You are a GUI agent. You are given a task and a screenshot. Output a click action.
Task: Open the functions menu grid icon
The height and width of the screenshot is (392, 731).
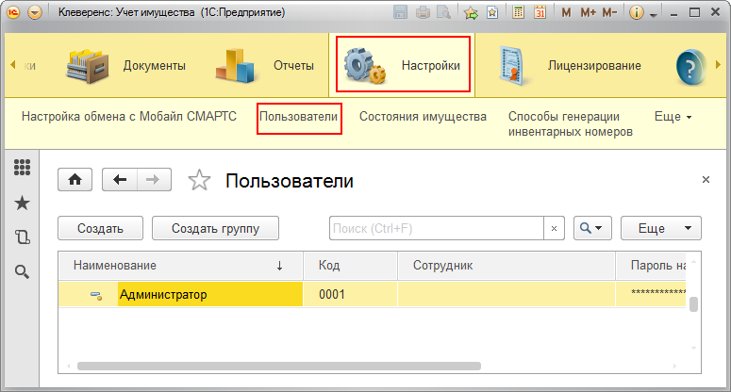click(x=22, y=167)
